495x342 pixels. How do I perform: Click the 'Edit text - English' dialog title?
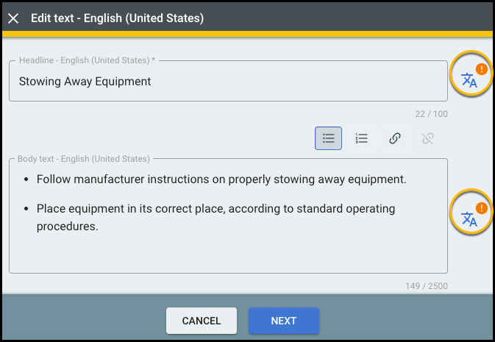coord(118,18)
